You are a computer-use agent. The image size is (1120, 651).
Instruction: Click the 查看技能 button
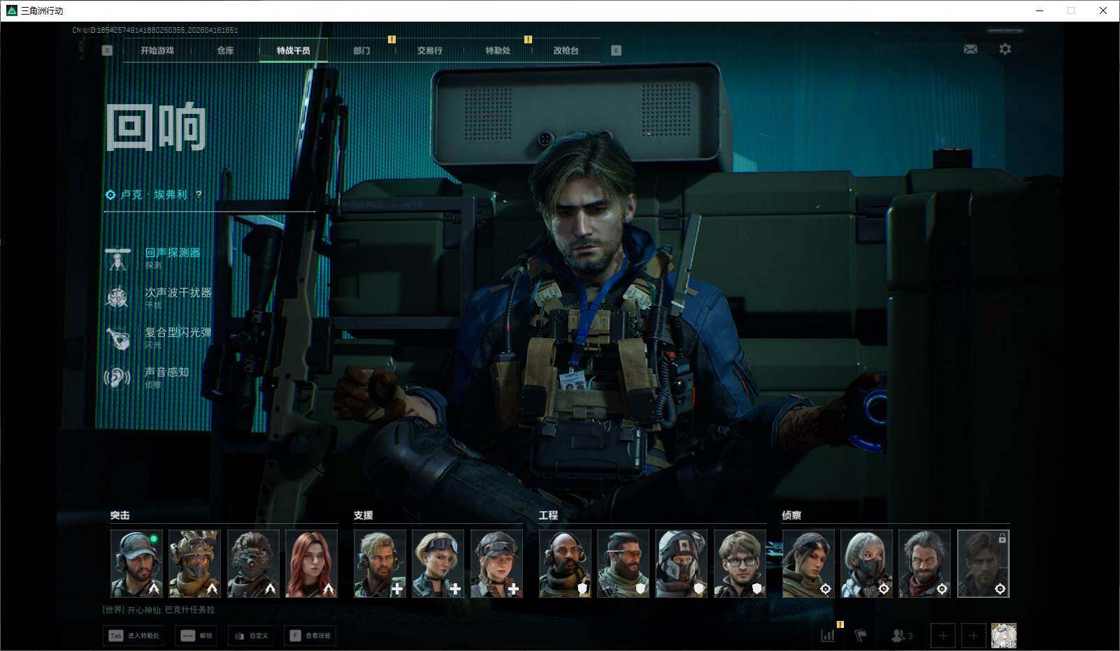[x=311, y=636]
